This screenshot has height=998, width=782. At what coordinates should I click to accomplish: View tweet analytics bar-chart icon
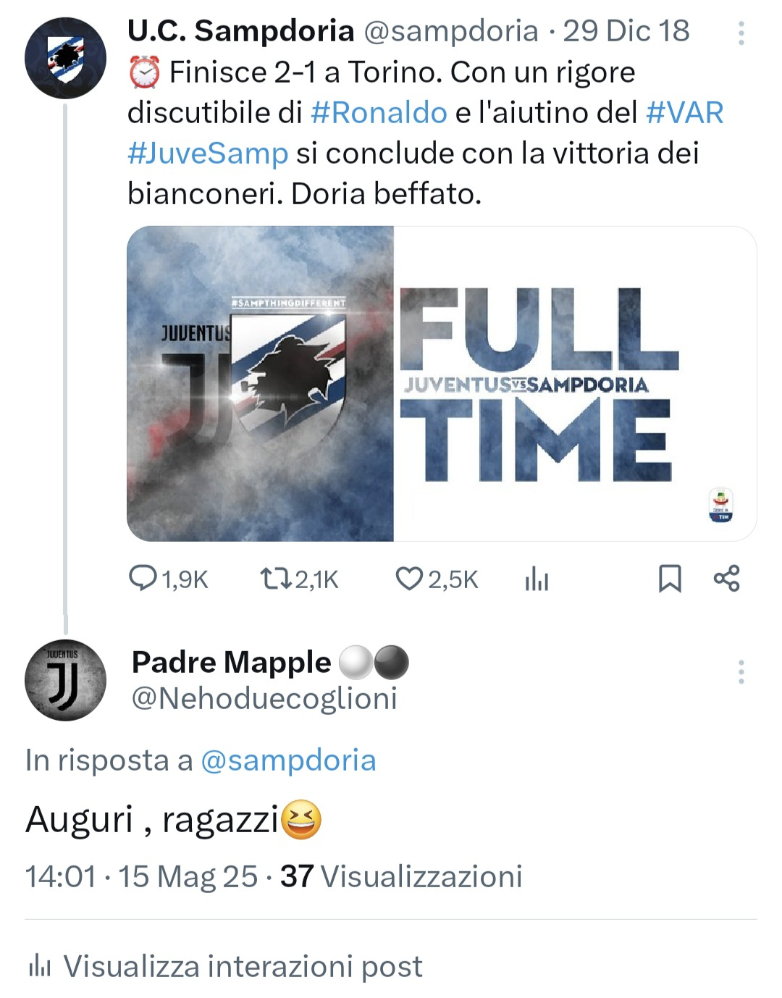click(x=537, y=578)
